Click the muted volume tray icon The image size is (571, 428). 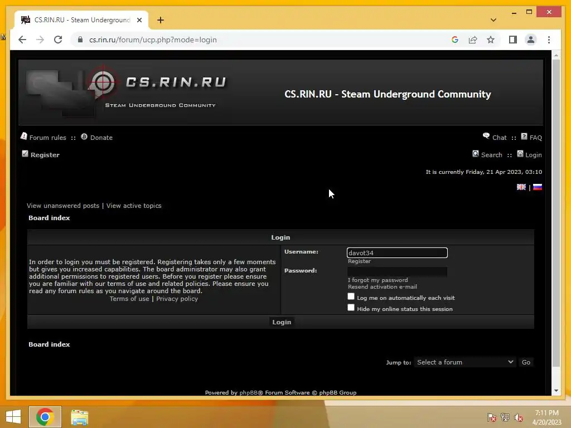pos(519,417)
